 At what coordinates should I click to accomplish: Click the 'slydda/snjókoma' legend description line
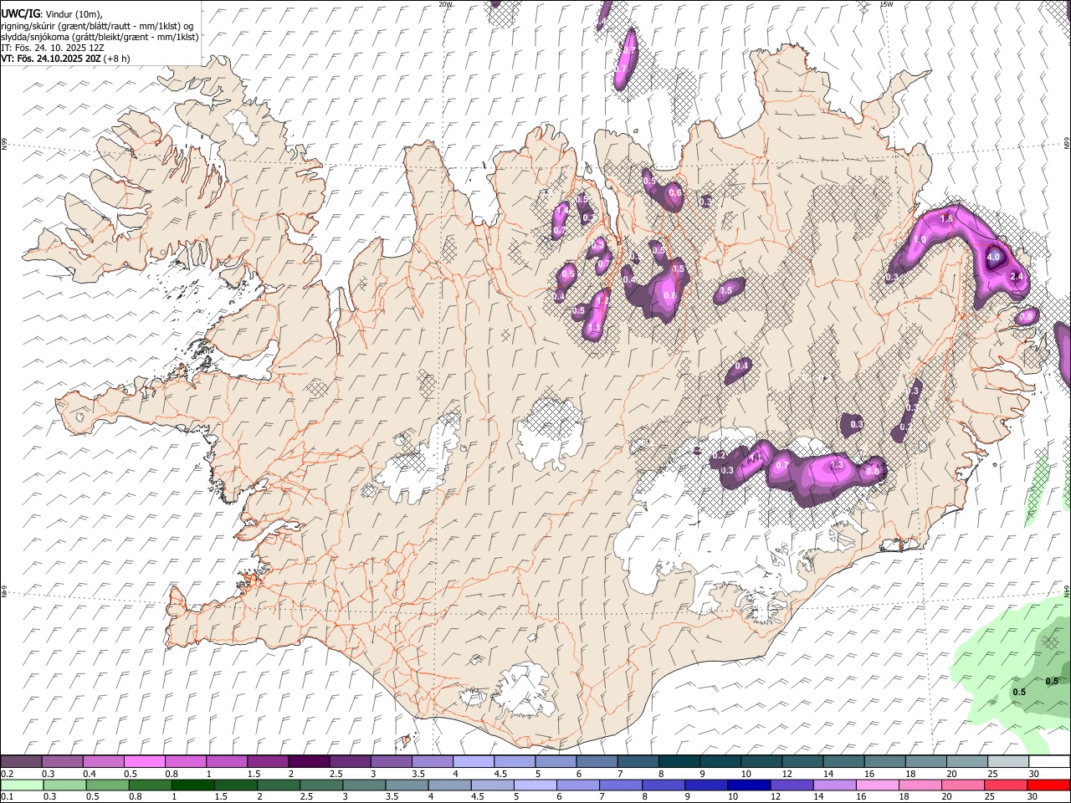pyautogui.click(x=100, y=37)
